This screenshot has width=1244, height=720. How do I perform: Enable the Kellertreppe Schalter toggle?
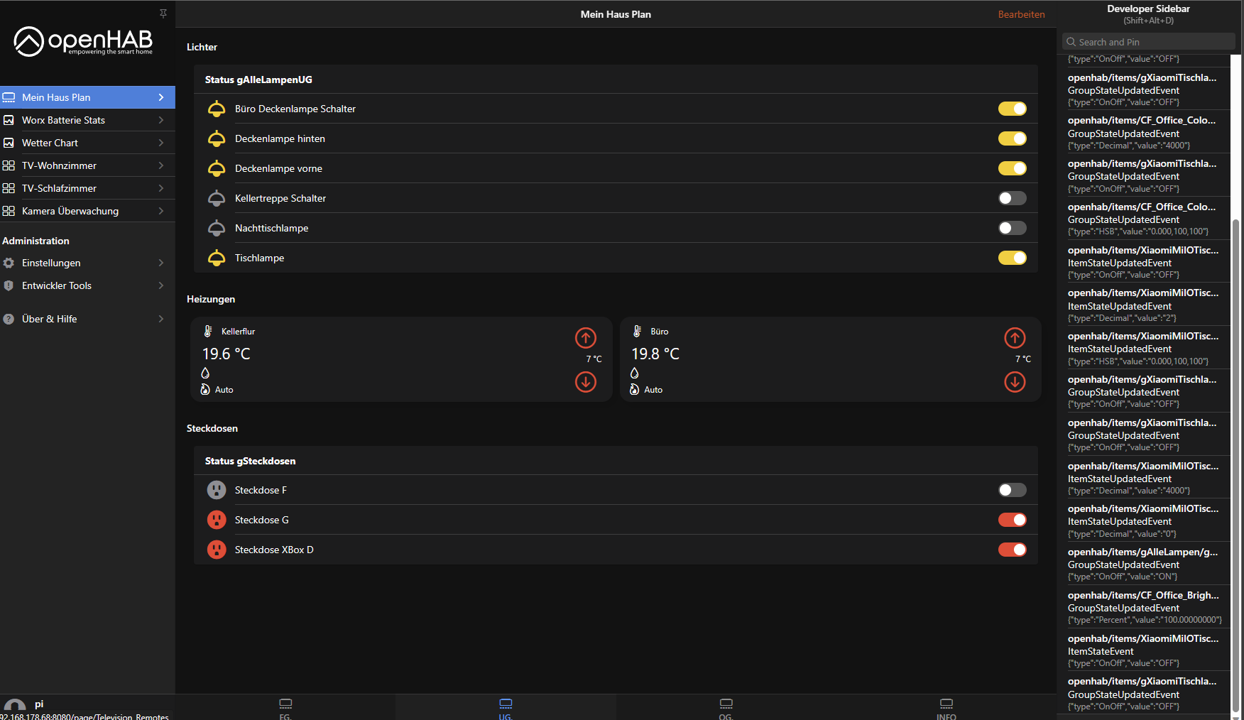tap(1012, 198)
